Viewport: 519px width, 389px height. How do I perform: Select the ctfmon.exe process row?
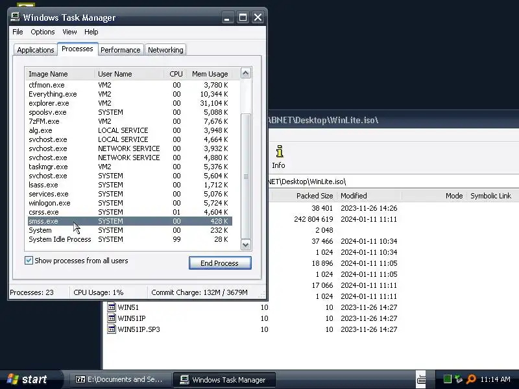(x=130, y=85)
